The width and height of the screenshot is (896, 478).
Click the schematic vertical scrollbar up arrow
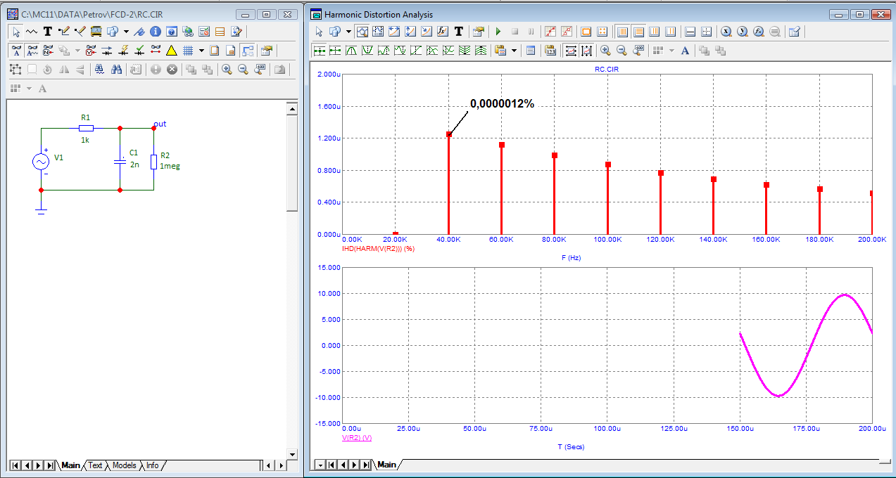292,108
